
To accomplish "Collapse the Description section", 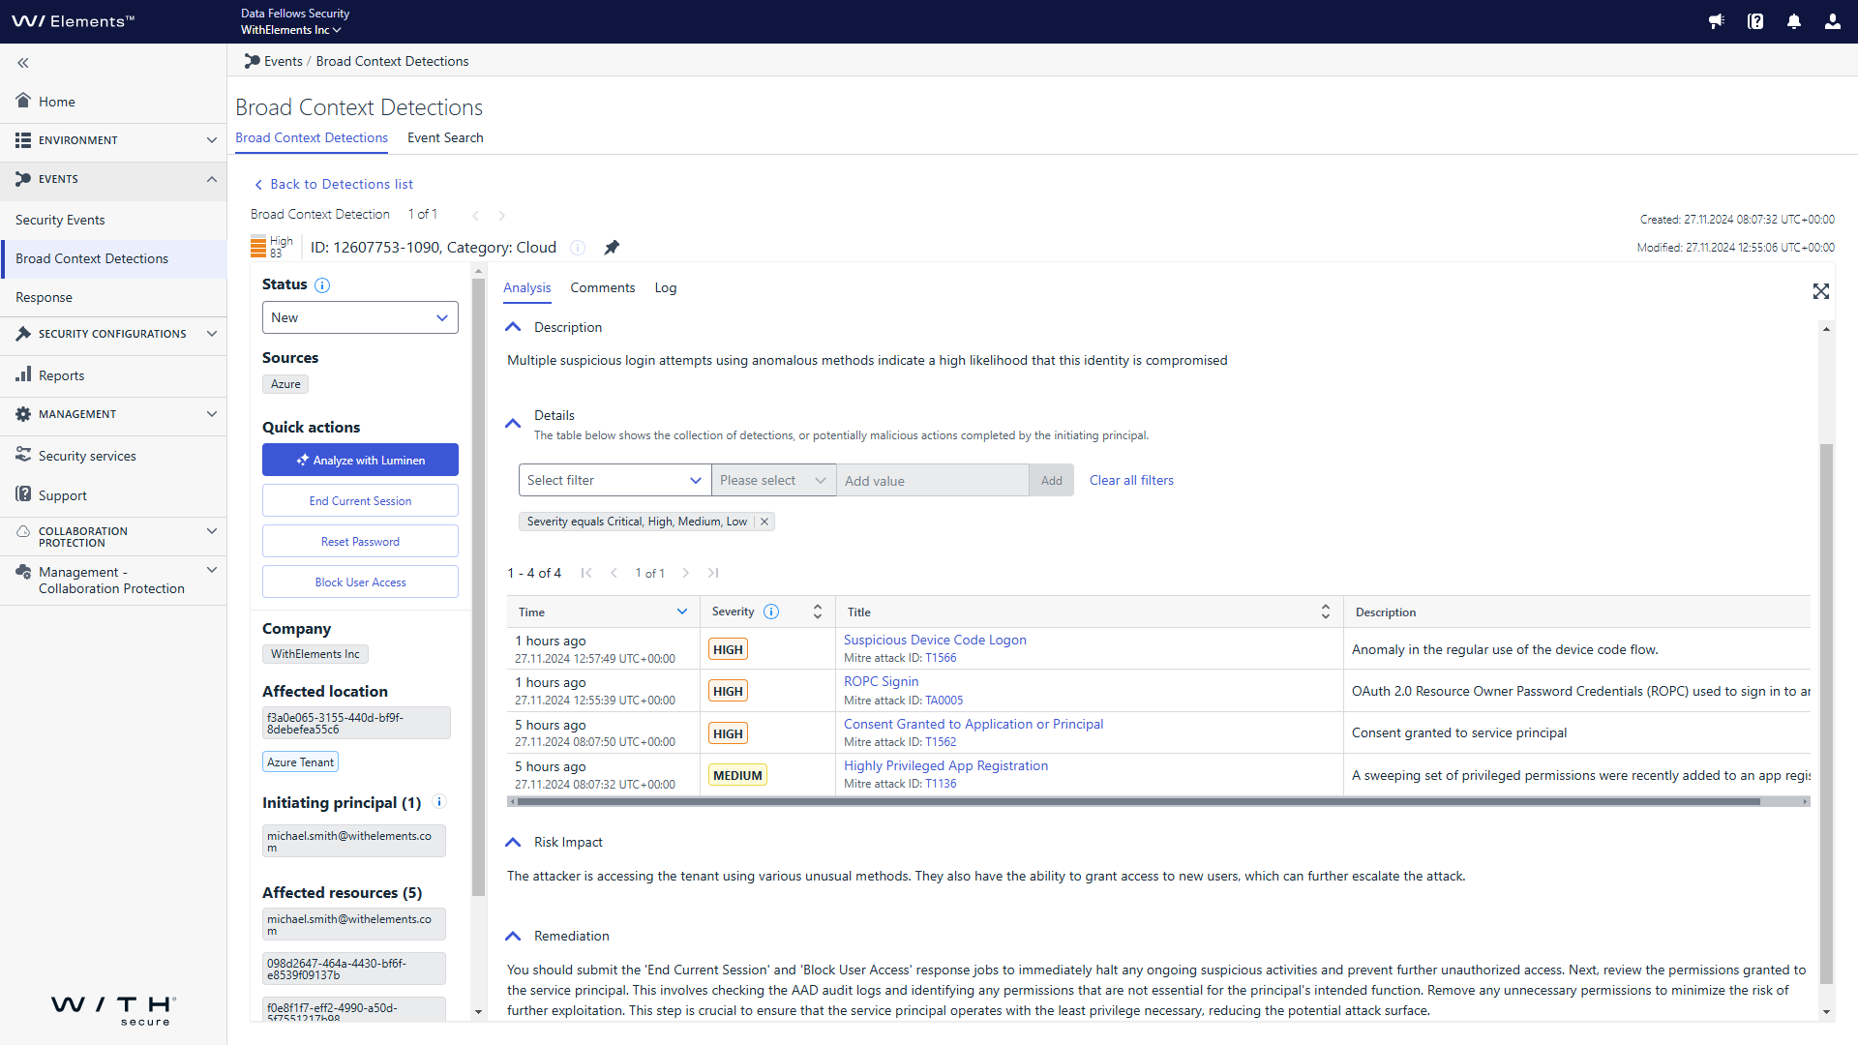I will click(x=513, y=327).
